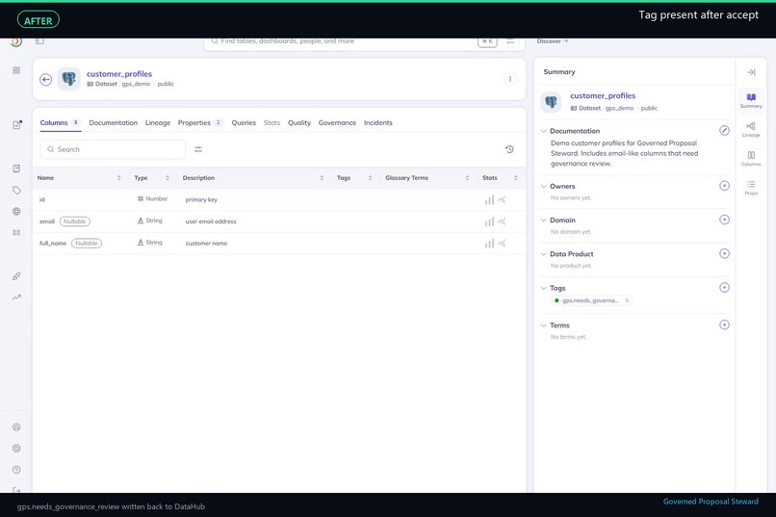Open the Discover link
This screenshot has width=776, height=517.
tap(553, 41)
